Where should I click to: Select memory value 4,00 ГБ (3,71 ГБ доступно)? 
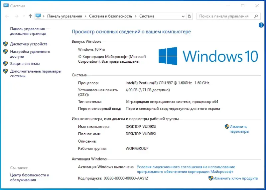pyautogui.click(x=148, y=90)
